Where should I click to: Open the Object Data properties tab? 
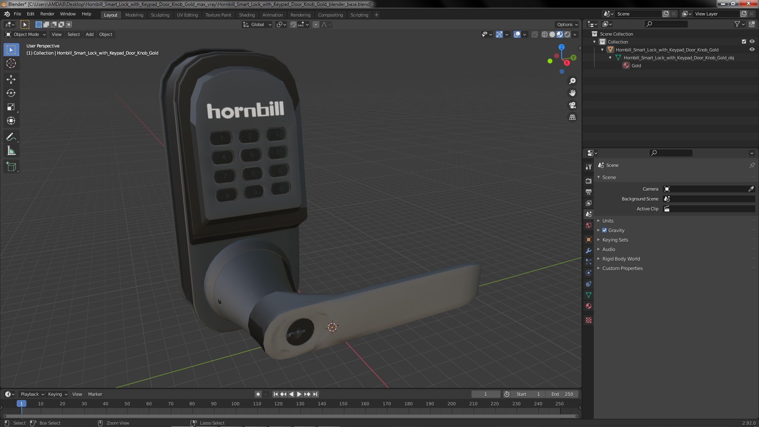pyautogui.click(x=588, y=295)
